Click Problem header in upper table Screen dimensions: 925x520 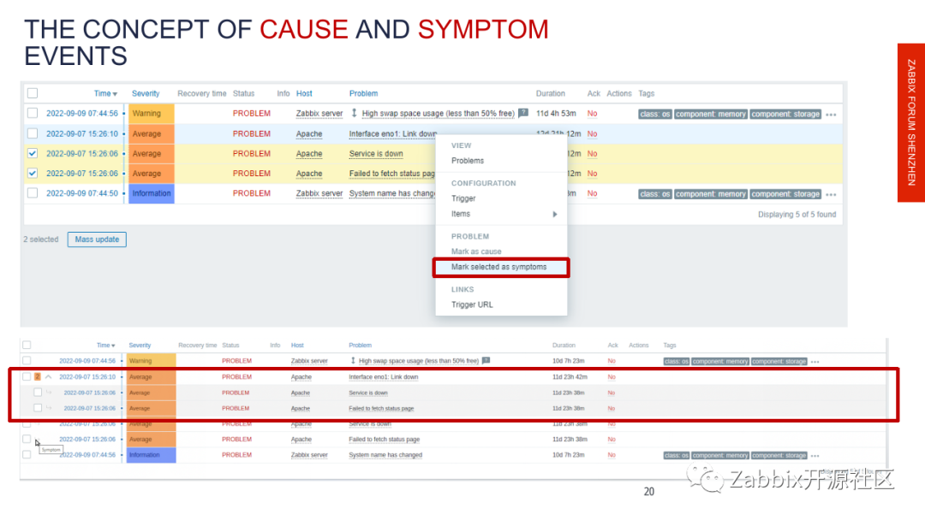(363, 93)
